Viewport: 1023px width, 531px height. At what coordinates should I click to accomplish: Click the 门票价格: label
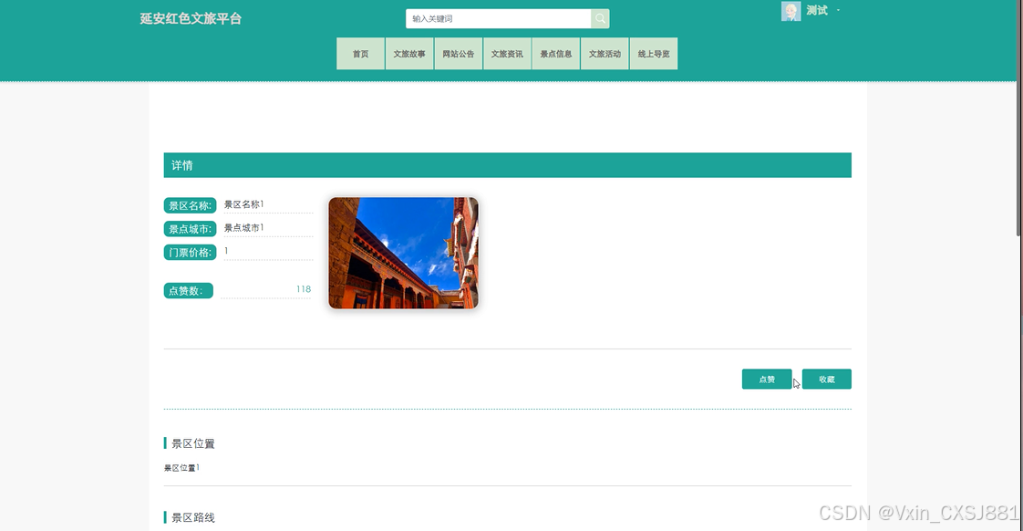coord(190,252)
